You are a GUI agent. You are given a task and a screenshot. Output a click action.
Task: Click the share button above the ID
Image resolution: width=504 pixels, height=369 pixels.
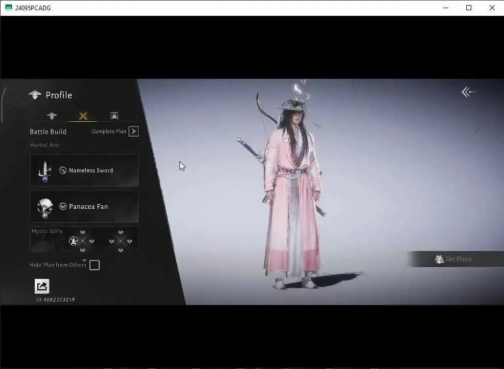tap(42, 286)
